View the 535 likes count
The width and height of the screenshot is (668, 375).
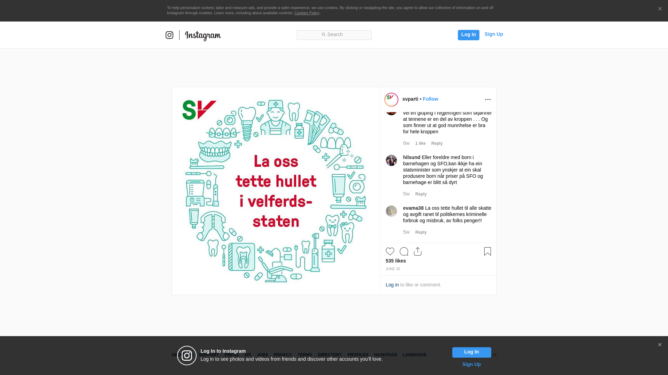click(x=396, y=261)
